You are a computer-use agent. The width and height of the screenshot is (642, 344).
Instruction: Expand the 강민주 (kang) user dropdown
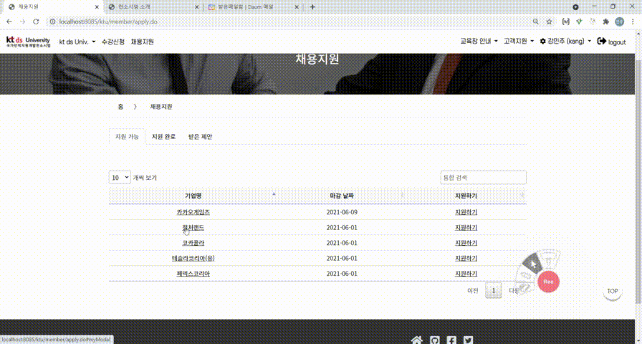point(565,42)
